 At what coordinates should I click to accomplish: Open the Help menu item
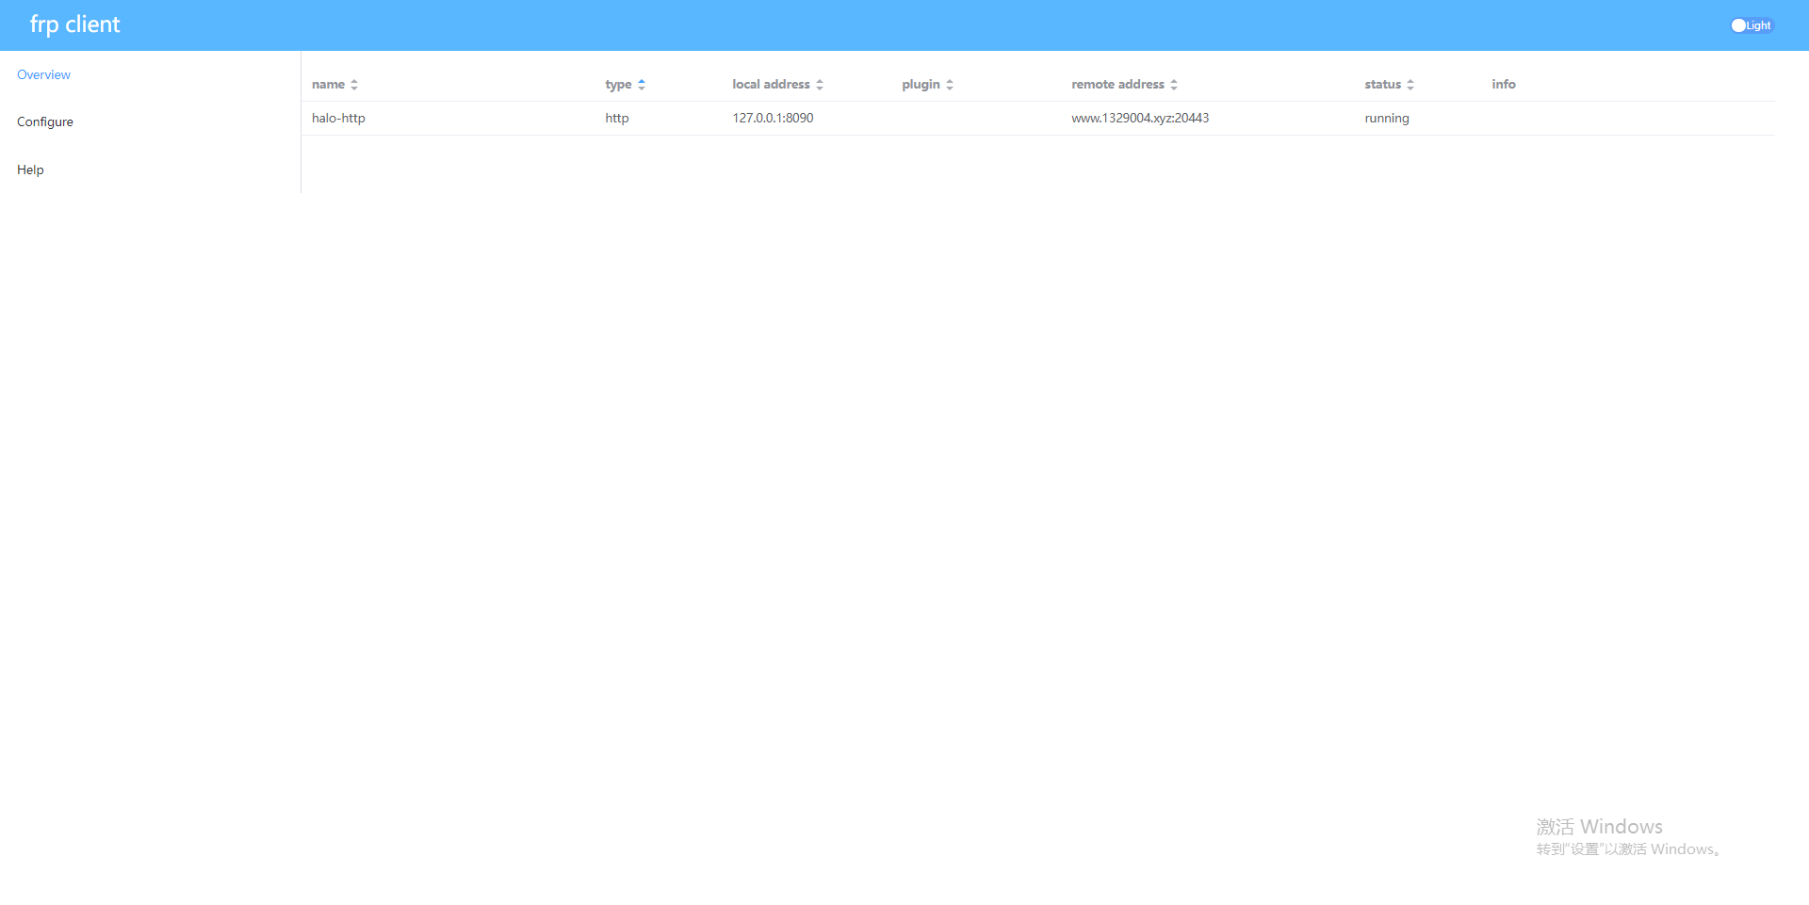[x=30, y=170]
